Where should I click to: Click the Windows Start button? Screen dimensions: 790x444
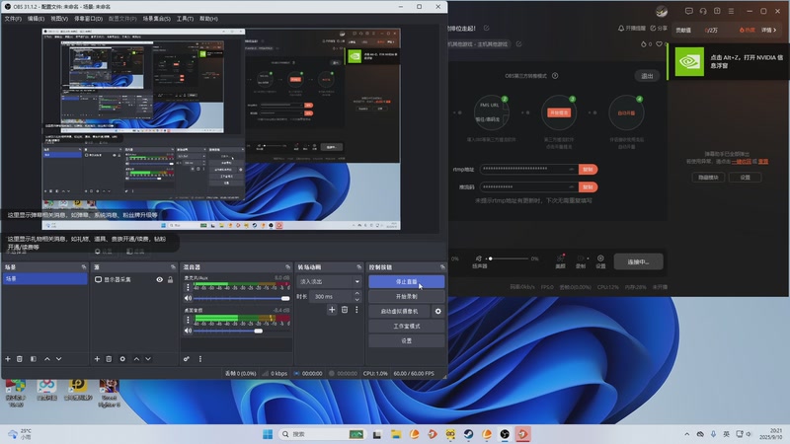click(268, 434)
